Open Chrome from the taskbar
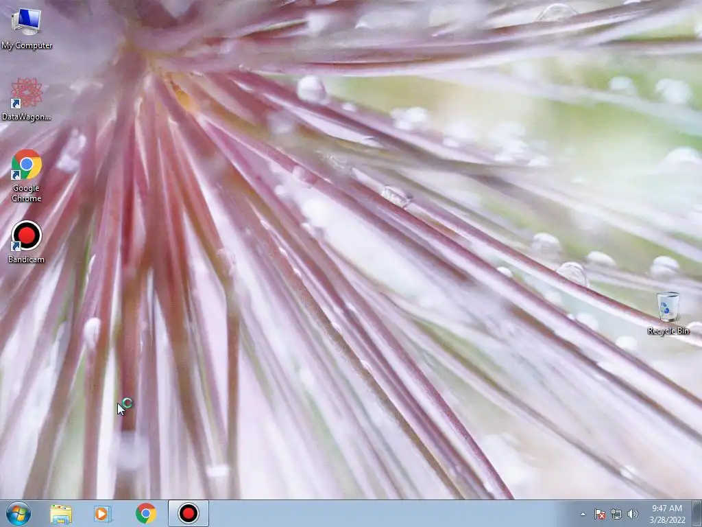The width and height of the screenshot is (702, 527). [x=146, y=513]
